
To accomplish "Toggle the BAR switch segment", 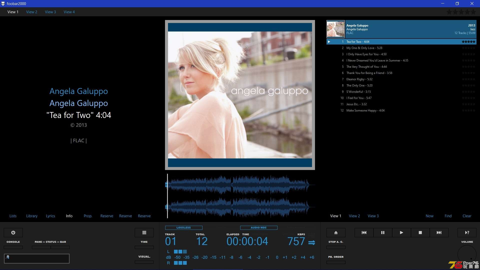I will click(x=60, y=247).
